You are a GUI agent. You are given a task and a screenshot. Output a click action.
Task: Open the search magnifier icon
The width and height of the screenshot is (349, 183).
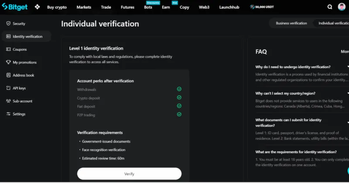330,7
